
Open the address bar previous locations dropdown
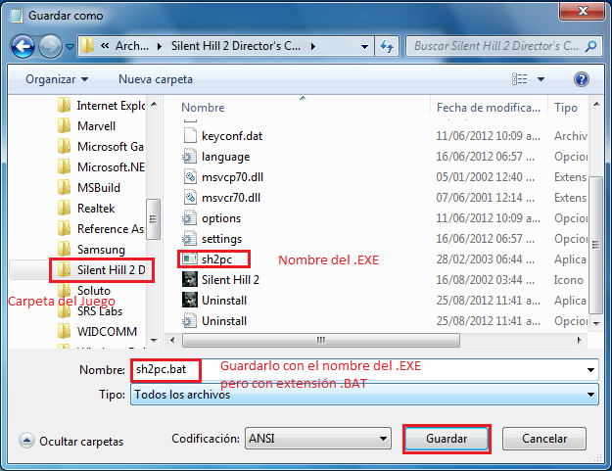coord(364,47)
